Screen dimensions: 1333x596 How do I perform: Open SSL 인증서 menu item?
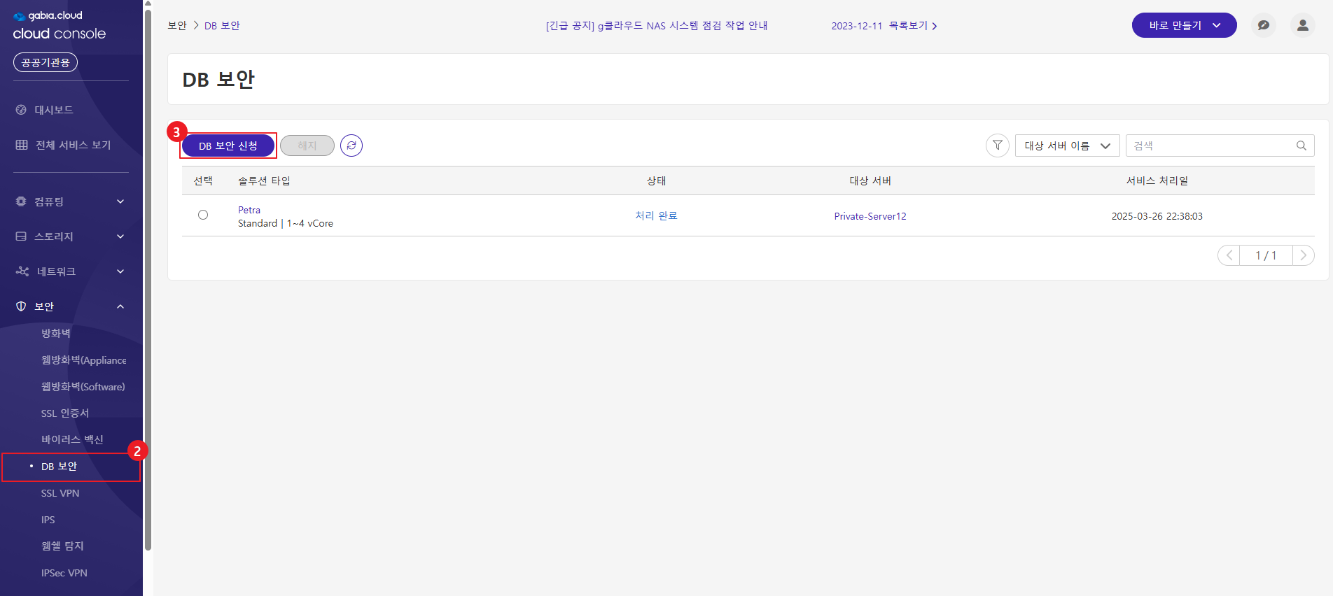coord(65,413)
